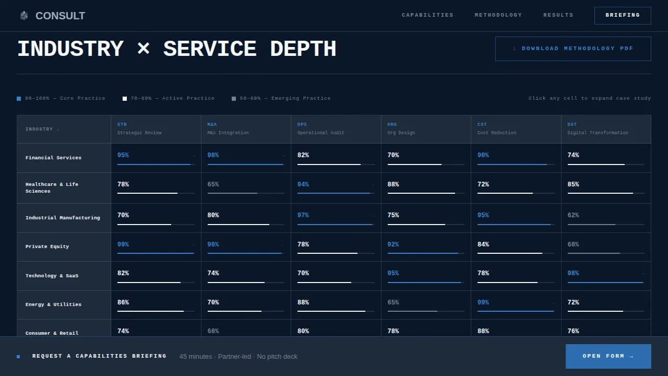Select the Technology & SaaS row label

tap(64, 276)
